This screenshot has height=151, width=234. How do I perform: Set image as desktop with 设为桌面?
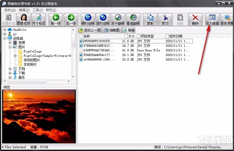212,19
